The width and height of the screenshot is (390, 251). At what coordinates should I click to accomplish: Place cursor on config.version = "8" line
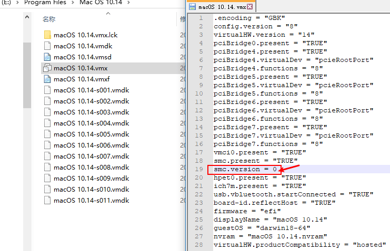click(255, 26)
